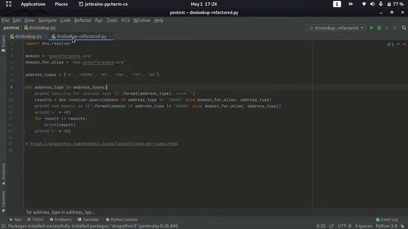This screenshot has width=408, height=229.
Task: Open the GNOME Applications menu
Action: [x=33, y=4]
